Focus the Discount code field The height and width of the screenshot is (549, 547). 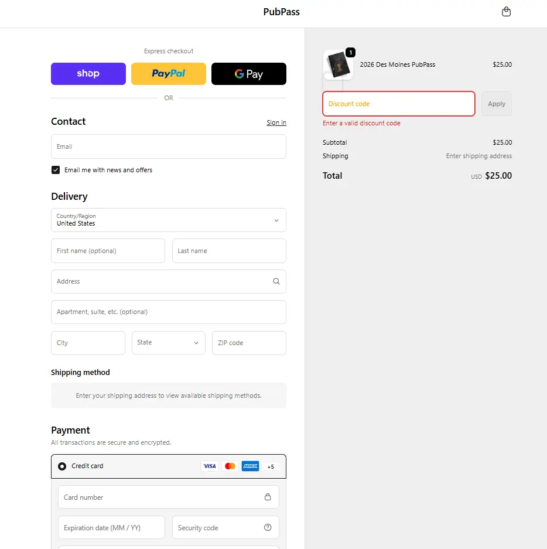398,104
